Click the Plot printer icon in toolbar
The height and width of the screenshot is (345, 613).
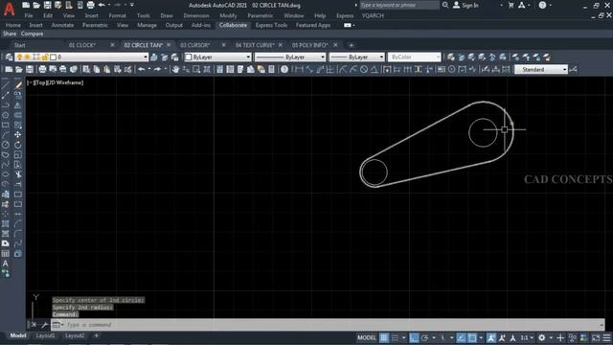42,69
